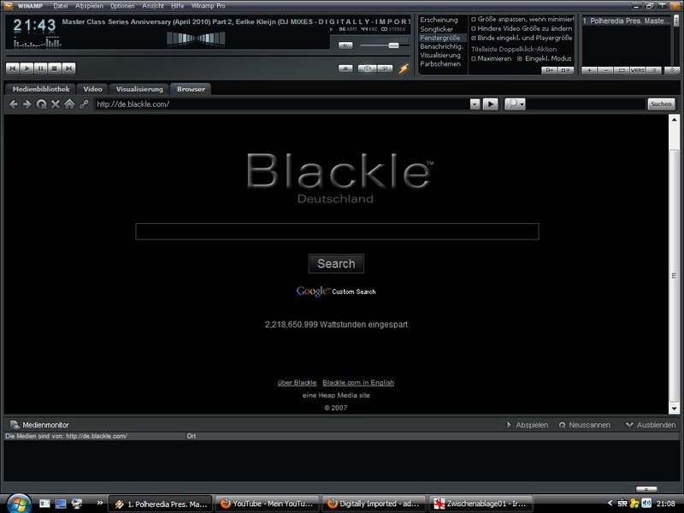Click the orange Winamp lightning bolt icon
This screenshot has height=513, width=684.
tap(404, 68)
